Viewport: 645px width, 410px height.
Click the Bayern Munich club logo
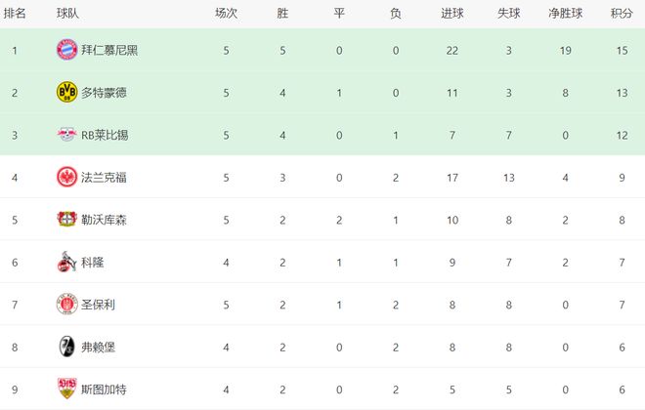(x=66, y=50)
